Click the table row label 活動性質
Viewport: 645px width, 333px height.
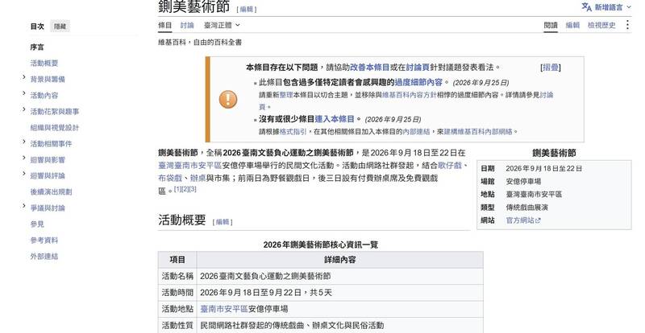click(x=177, y=325)
